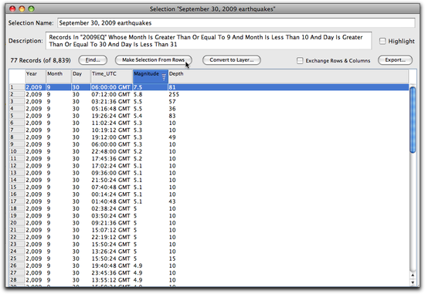Viewport: 425px width, 294px height.
Task: Click the scrollbar down arrow
Action: point(413,282)
